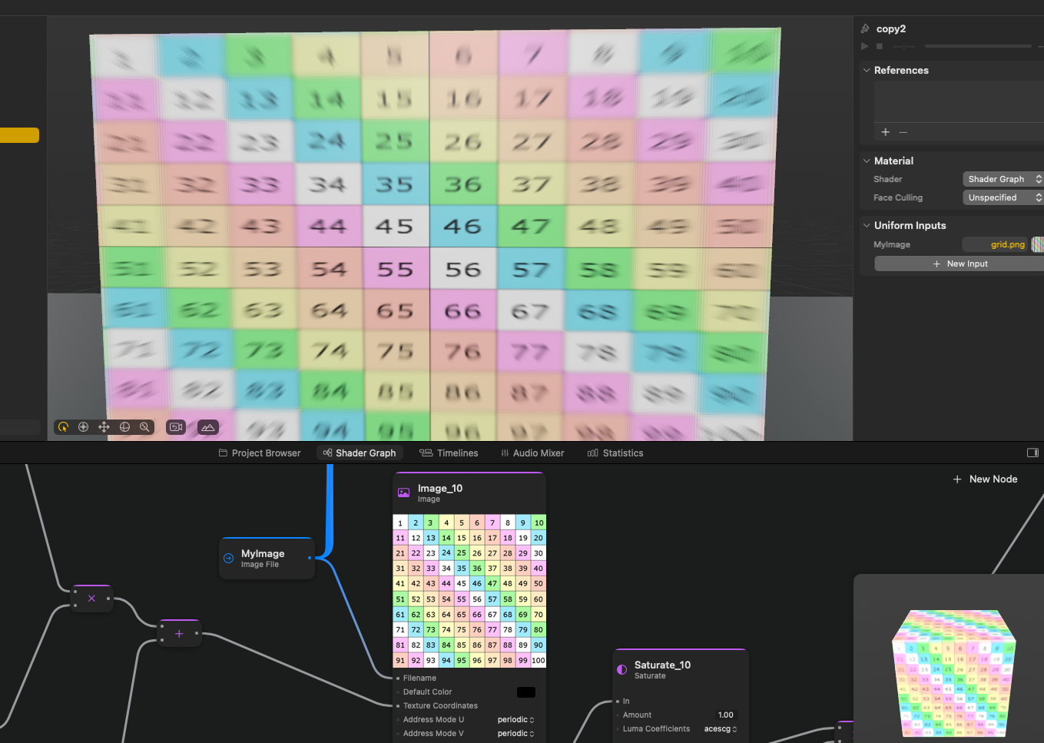
Task: Select the orbit cursor tool in viewport
Action: click(63, 427)
